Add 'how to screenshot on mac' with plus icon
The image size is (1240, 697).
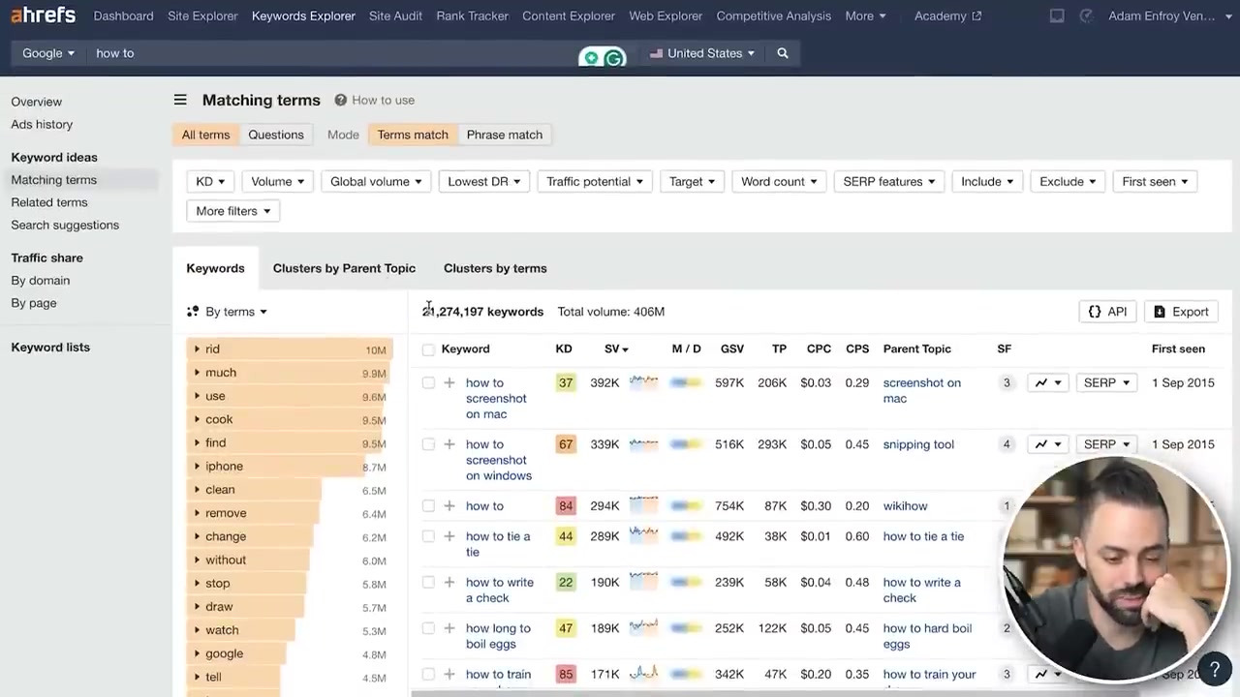(449, 383)
